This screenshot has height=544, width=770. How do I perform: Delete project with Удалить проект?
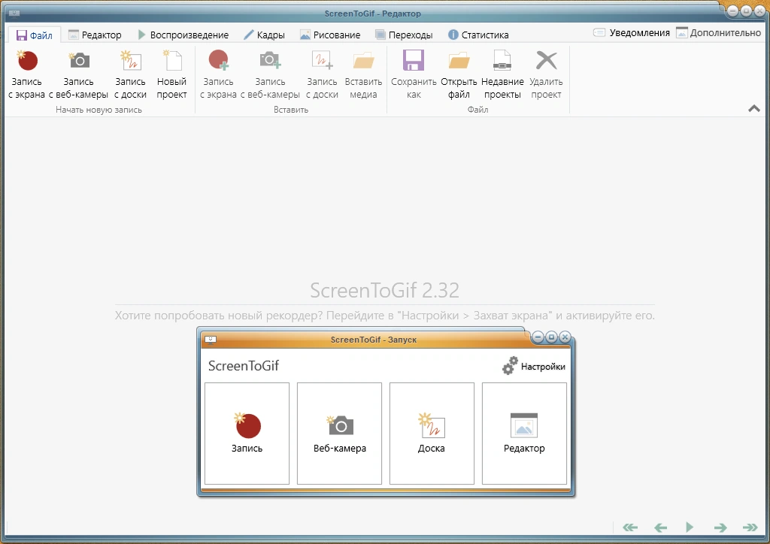[x=546, y=74]
